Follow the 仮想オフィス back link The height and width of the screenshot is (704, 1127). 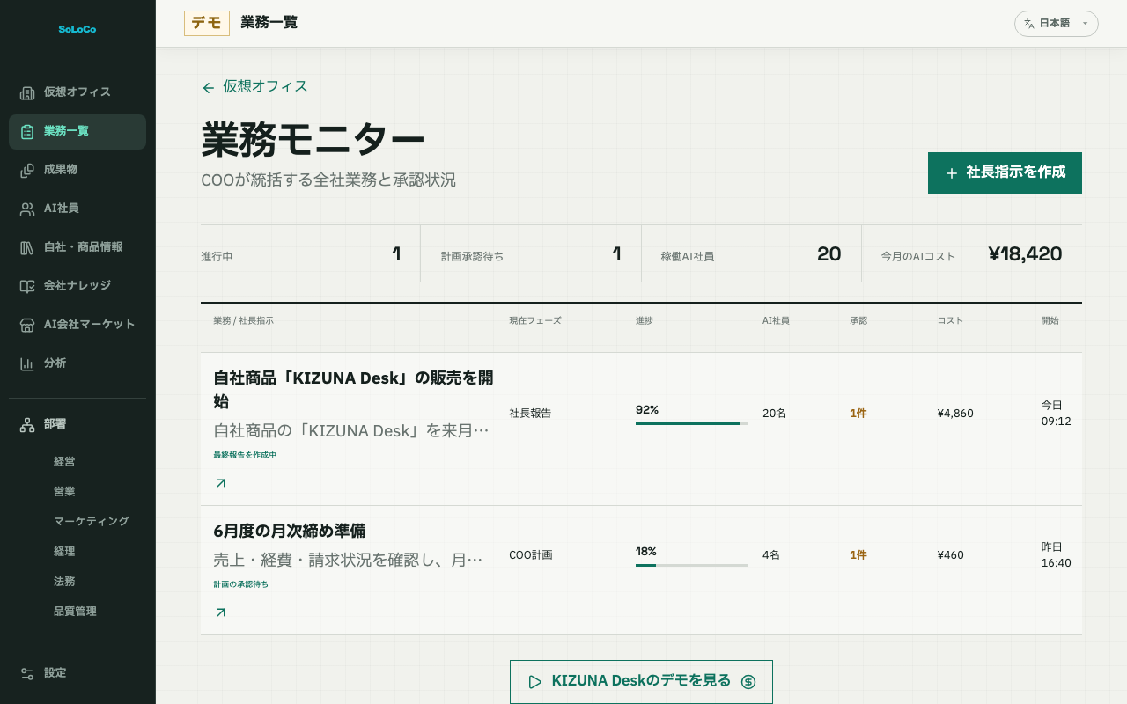tap(254, 87)
